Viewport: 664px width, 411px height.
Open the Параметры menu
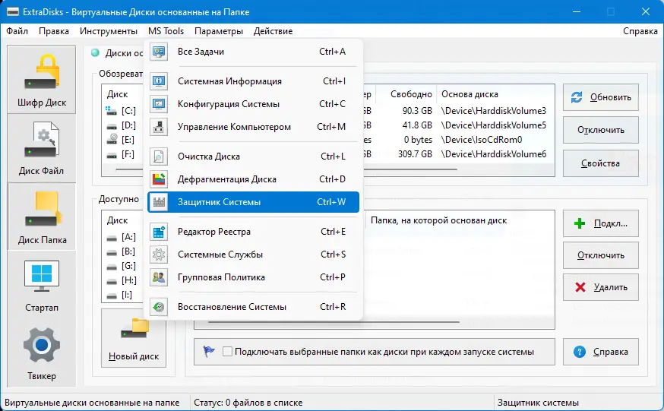click(219, 31)
